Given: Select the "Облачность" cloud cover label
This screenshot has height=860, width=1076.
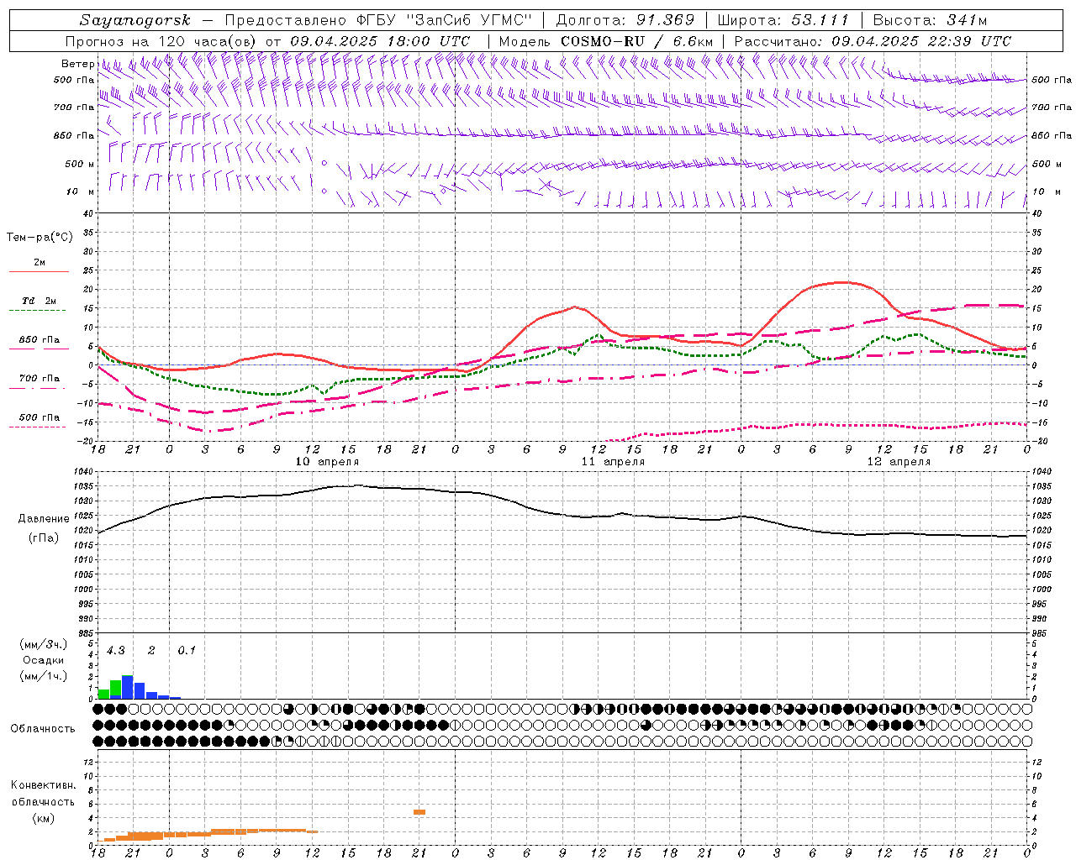Looking at the screenshot, I should click(x=43, y=728).
